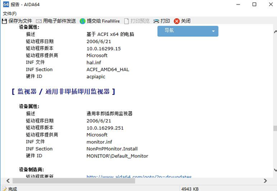The width and height of the screenshot is (277, 191).
Task: Click the 用电子邮件发送 label
Action: click(x=59, y=21)
